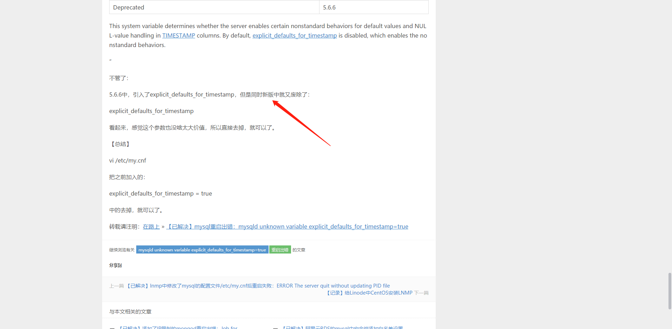
Task: Click the green 重启出错 tag
Action: 280,250
